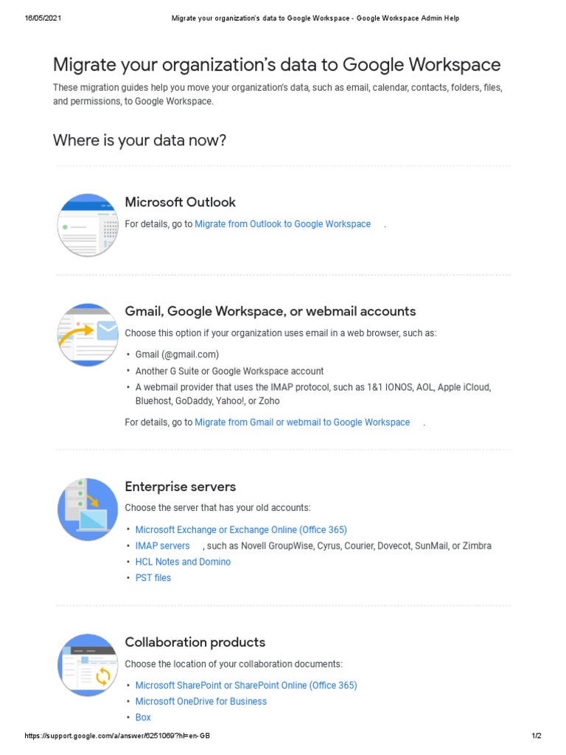Open Migrate from Outlook to Google Workspace link
Screen dimensions: 566x755
(x=282, y=224)
